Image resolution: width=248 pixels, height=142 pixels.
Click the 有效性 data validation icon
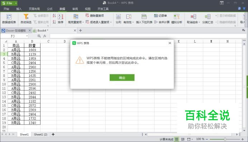pos(128,17)
